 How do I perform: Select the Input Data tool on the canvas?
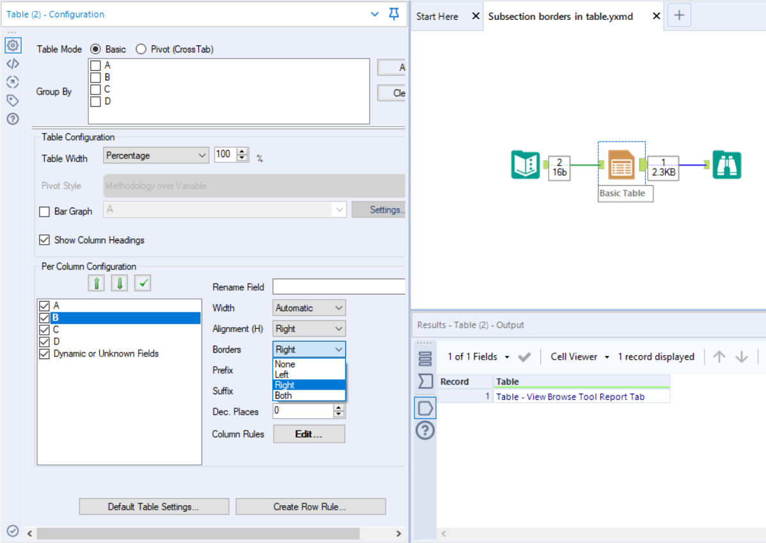pos(525,165)
